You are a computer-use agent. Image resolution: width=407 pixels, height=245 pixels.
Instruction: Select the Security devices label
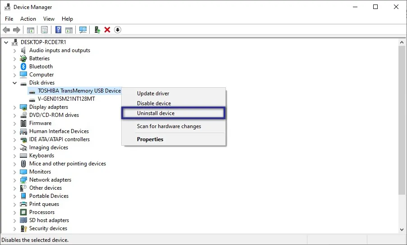click(48, 228)
